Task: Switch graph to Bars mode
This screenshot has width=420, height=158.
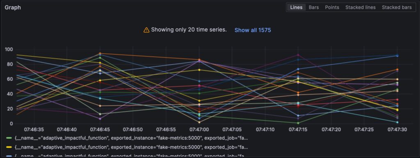Action: pos(314,7)
